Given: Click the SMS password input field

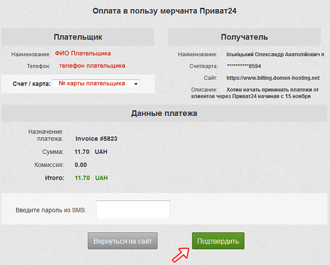Looking at the screenshot, I should click(133, 210).
